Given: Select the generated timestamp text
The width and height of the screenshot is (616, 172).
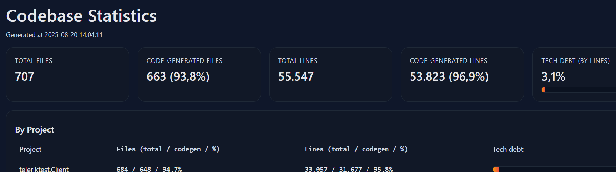Looking at the screenshot, I should click(x=54, y=35).
